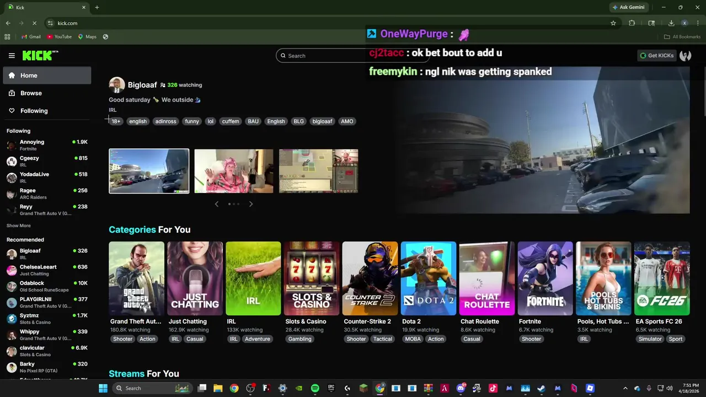This screenshot has width=706, height=397.
Task: Expand Following list with Show More
Action: click(19, 226)
